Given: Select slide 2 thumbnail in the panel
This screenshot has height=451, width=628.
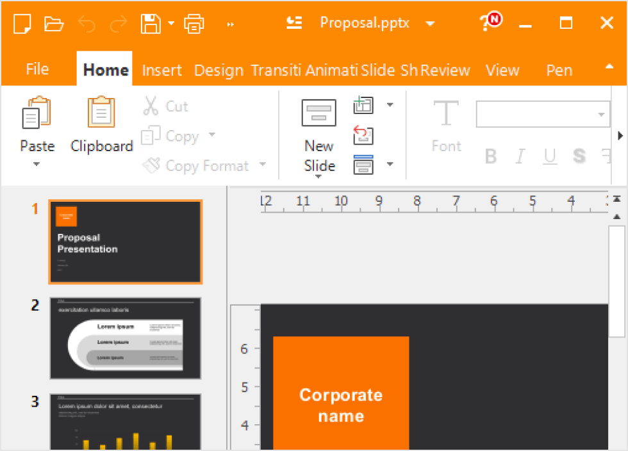Looking at the screenshot, I should 126,338.
